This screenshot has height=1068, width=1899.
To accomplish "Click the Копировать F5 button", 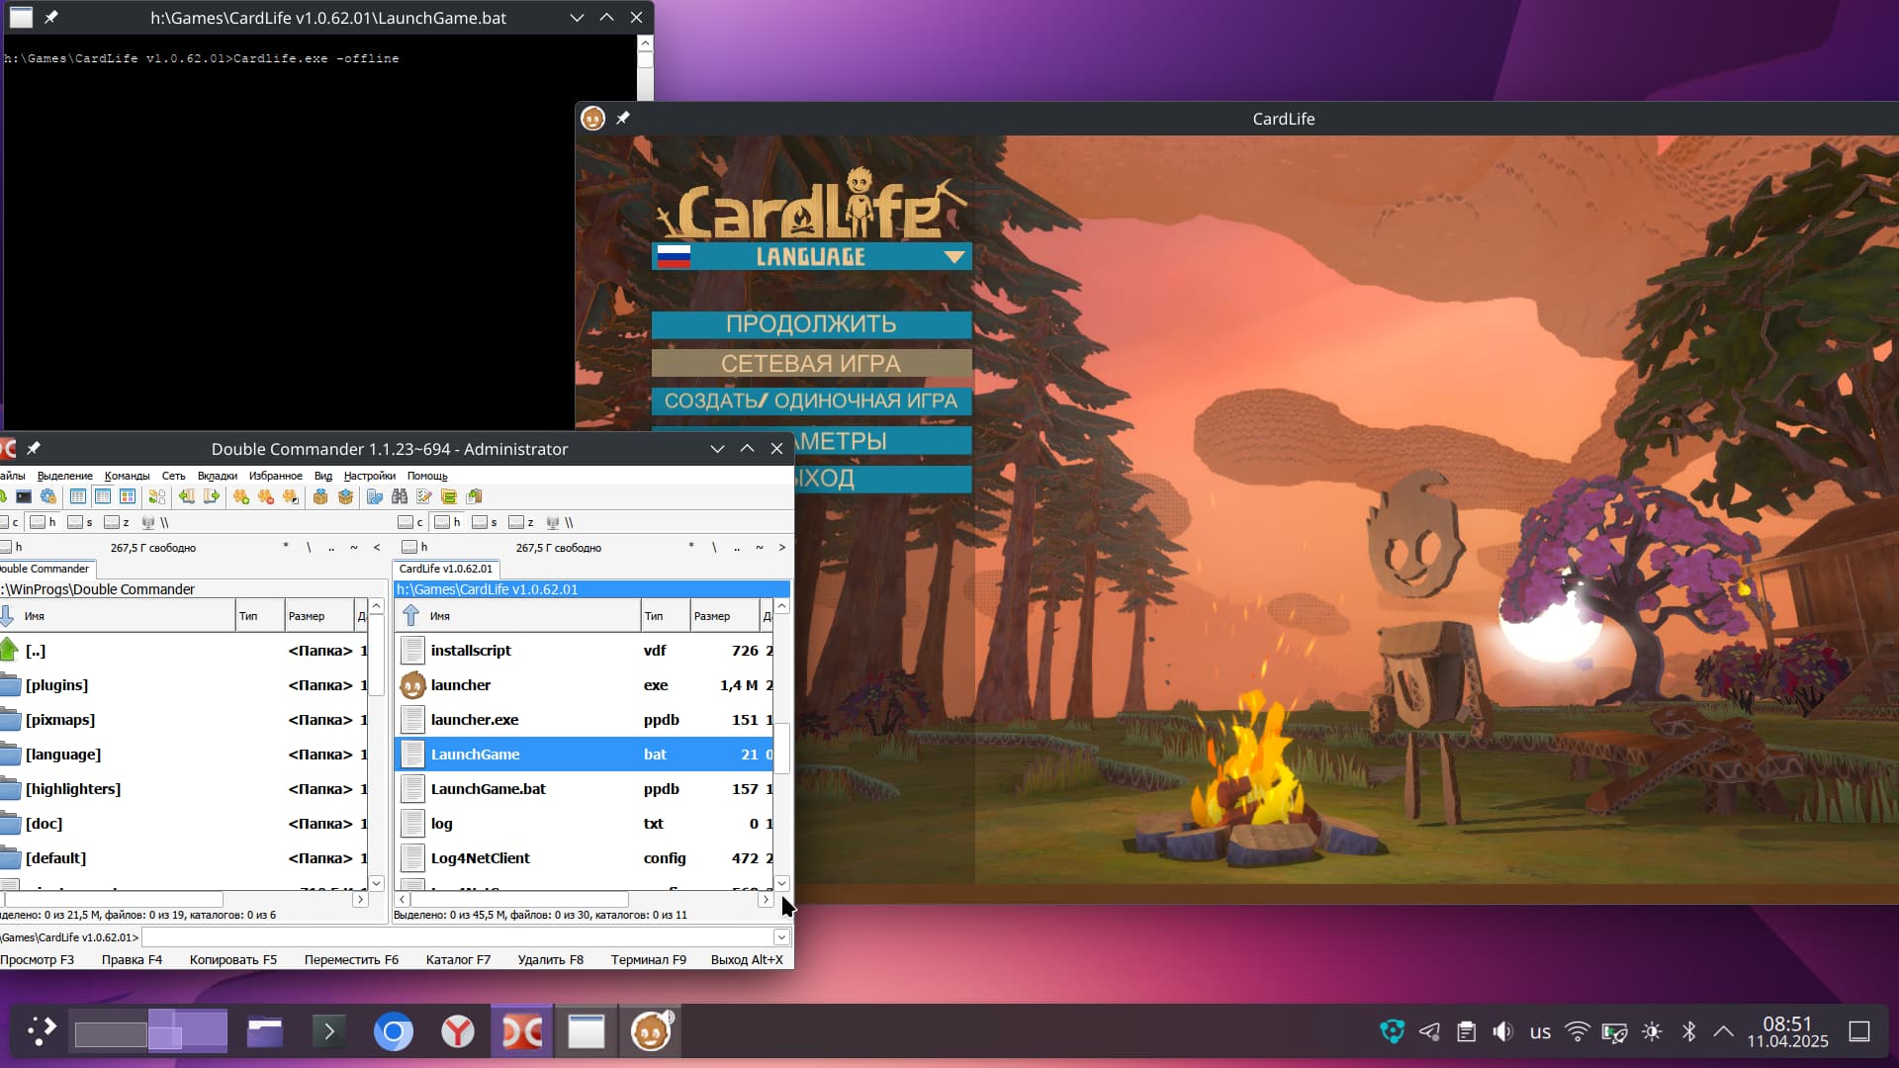I will coord(233,959).
